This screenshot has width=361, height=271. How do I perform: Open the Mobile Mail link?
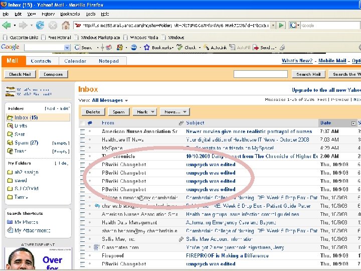pyautogui.click(x=332, y=61)
